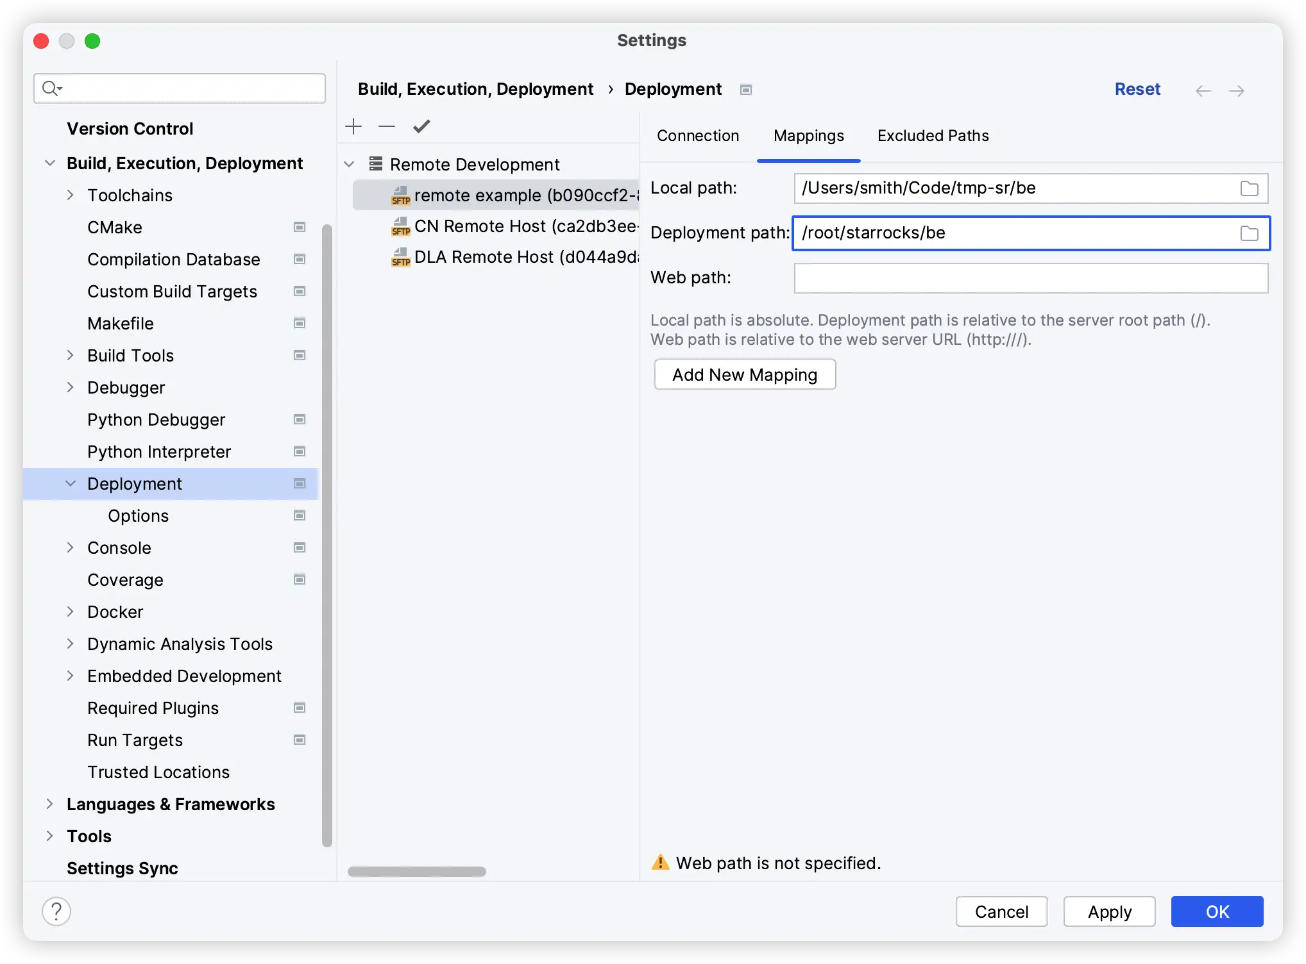Screen dimensions: 1306x964
Task: Click the Add New Mapping button
Action: click(x=744, y=374)
